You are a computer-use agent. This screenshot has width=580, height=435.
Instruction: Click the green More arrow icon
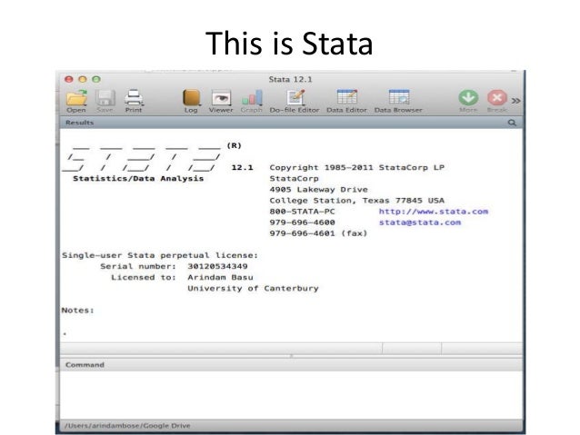coord(468,97)
